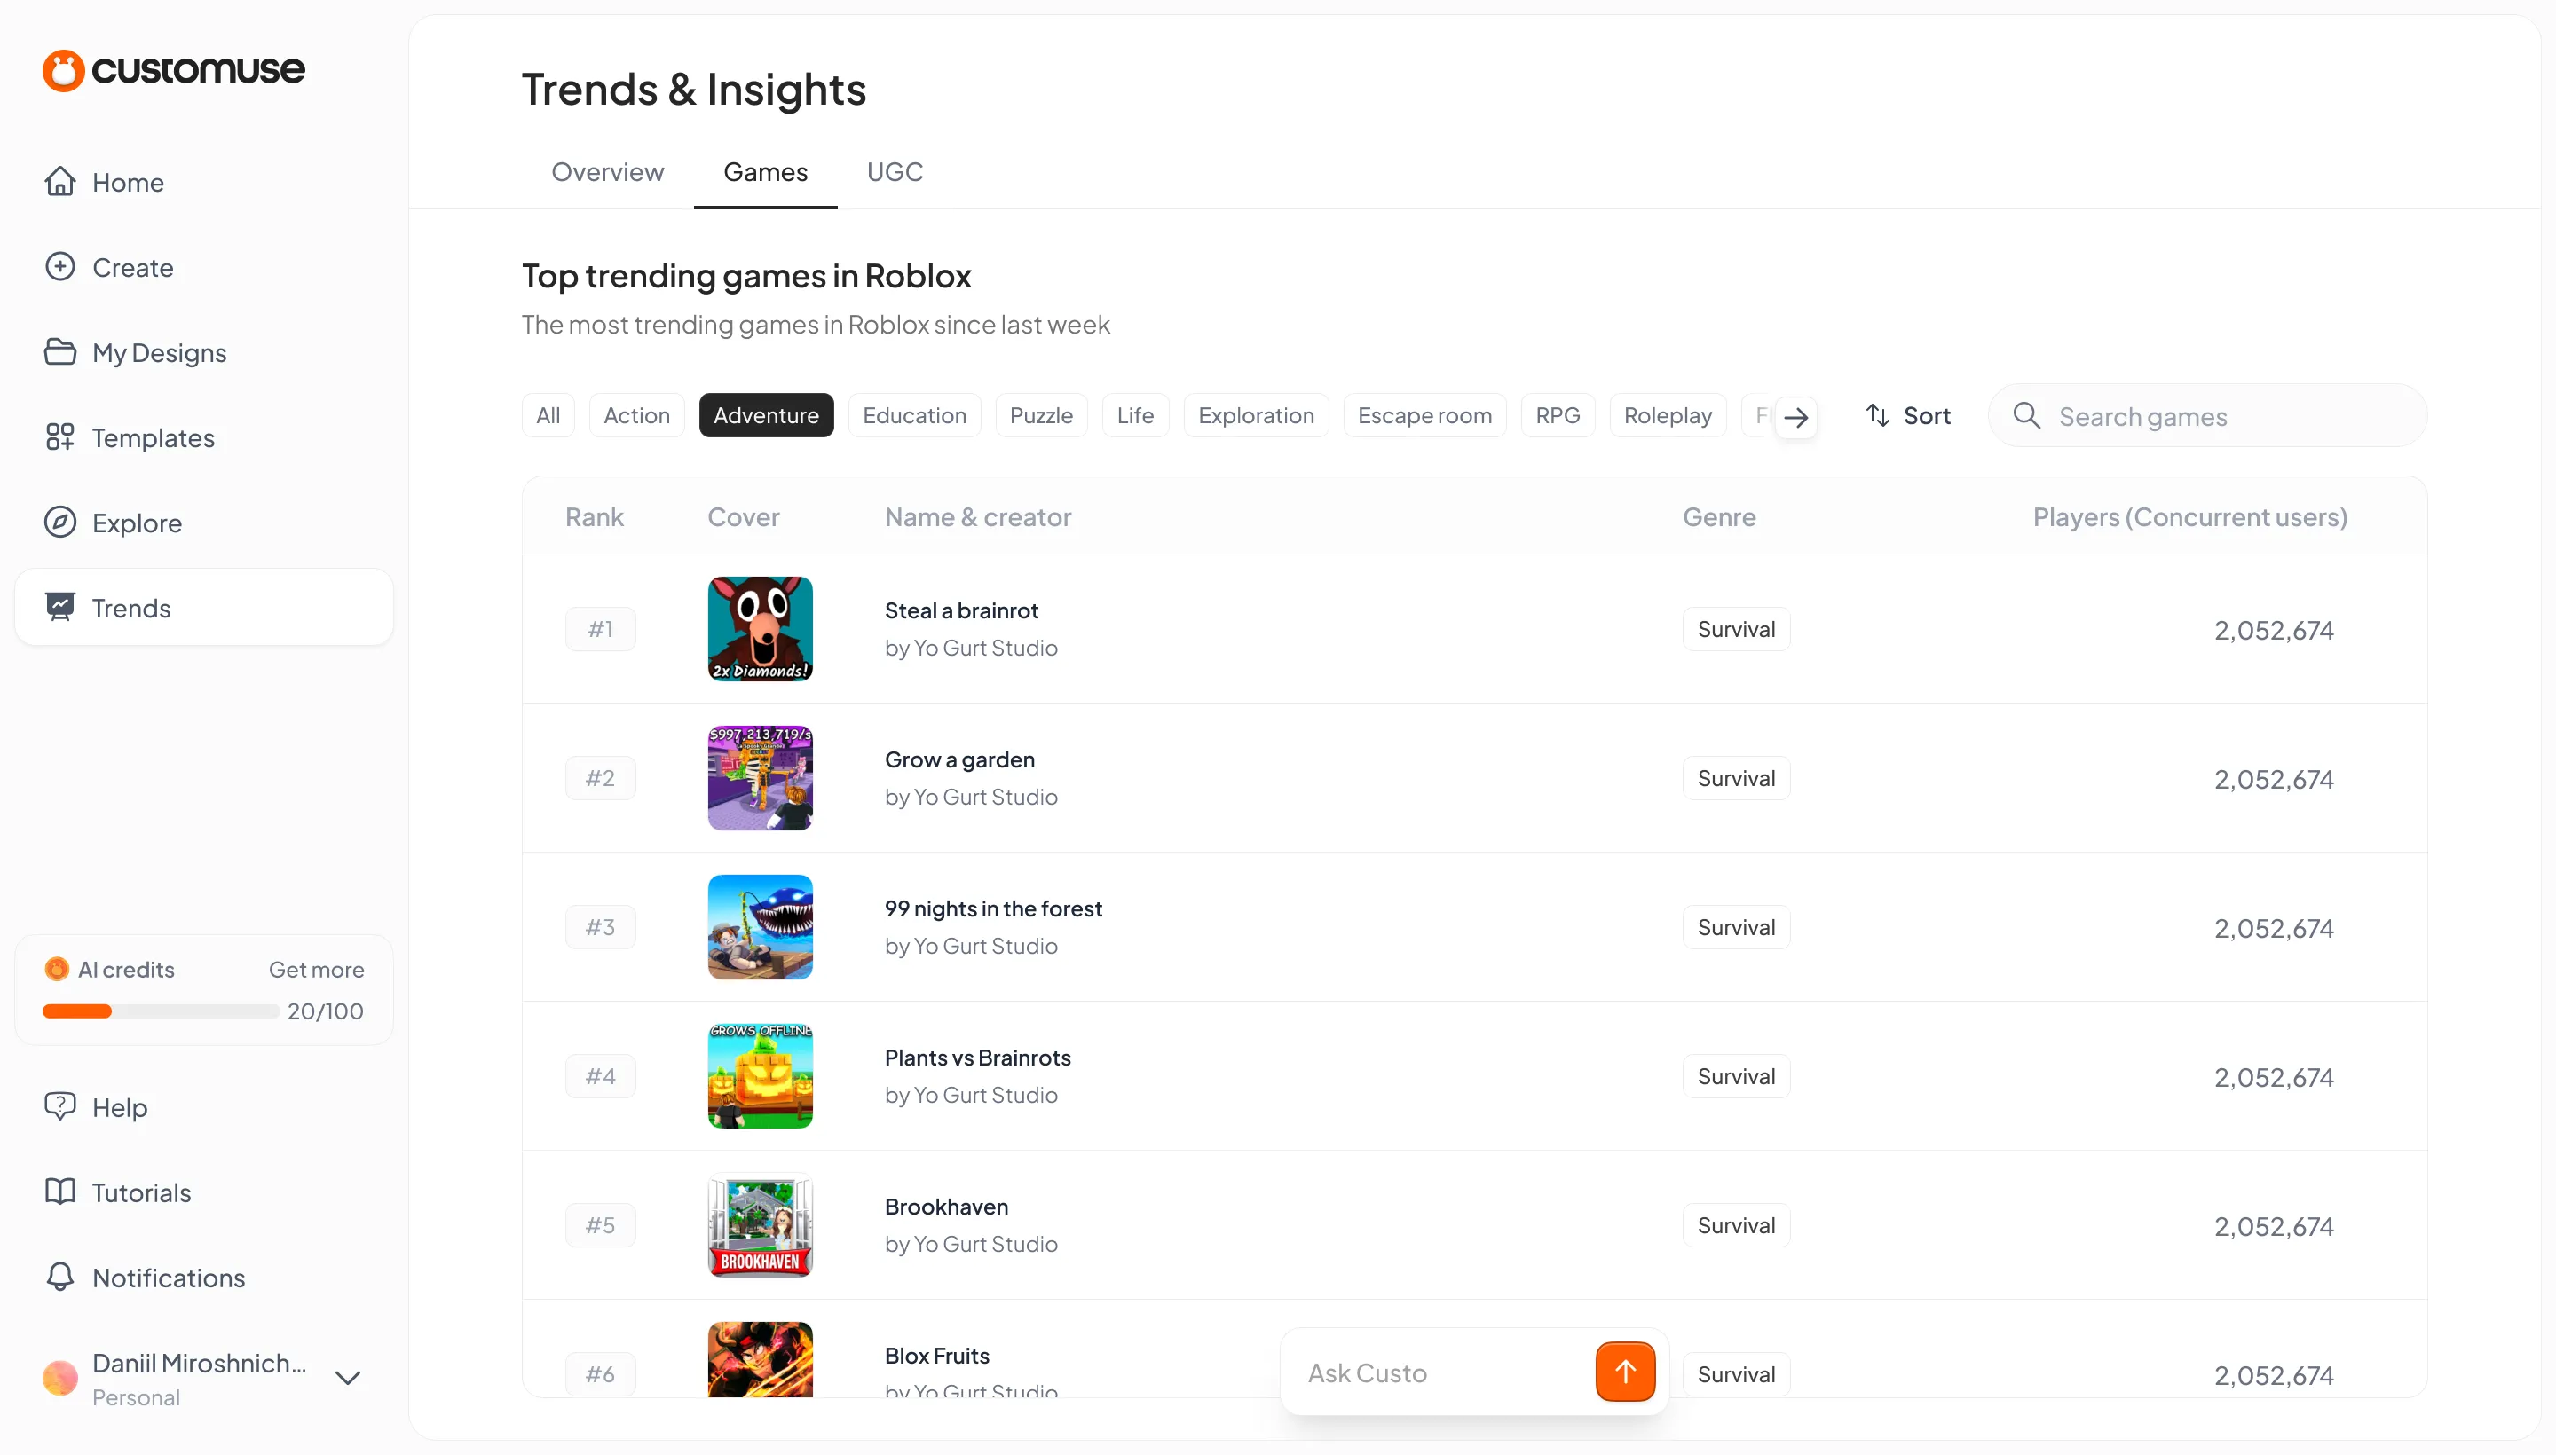Open the Notifications bell icon

(x=60, y=1276)
